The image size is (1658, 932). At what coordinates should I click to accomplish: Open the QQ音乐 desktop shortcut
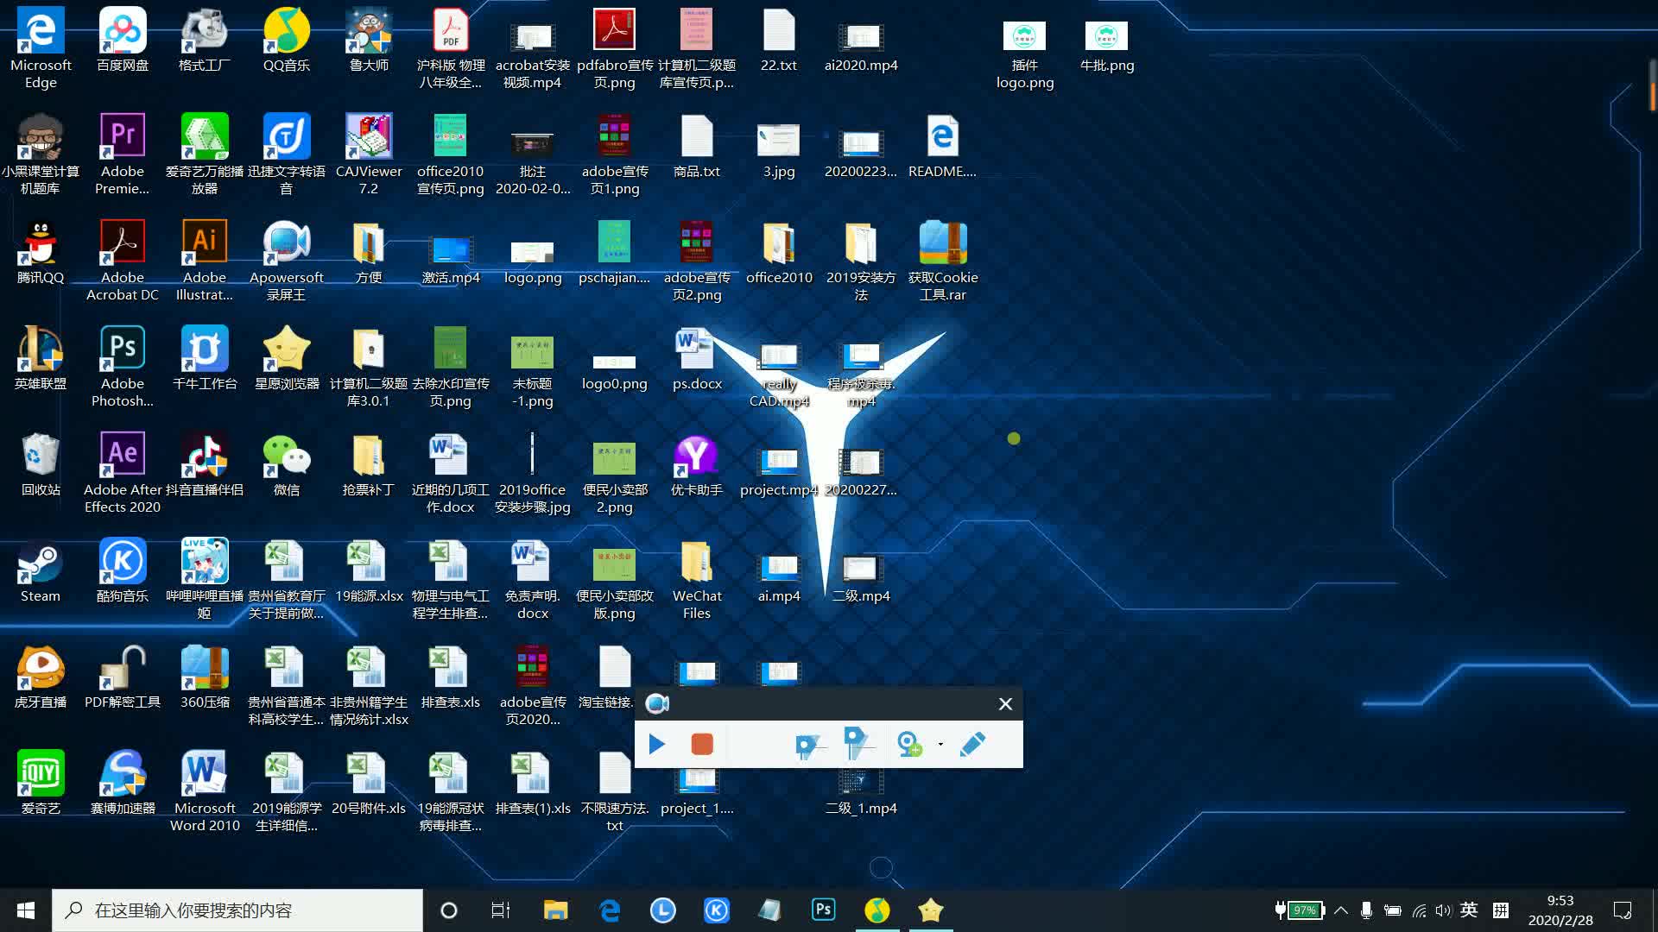tap(287, 40)
